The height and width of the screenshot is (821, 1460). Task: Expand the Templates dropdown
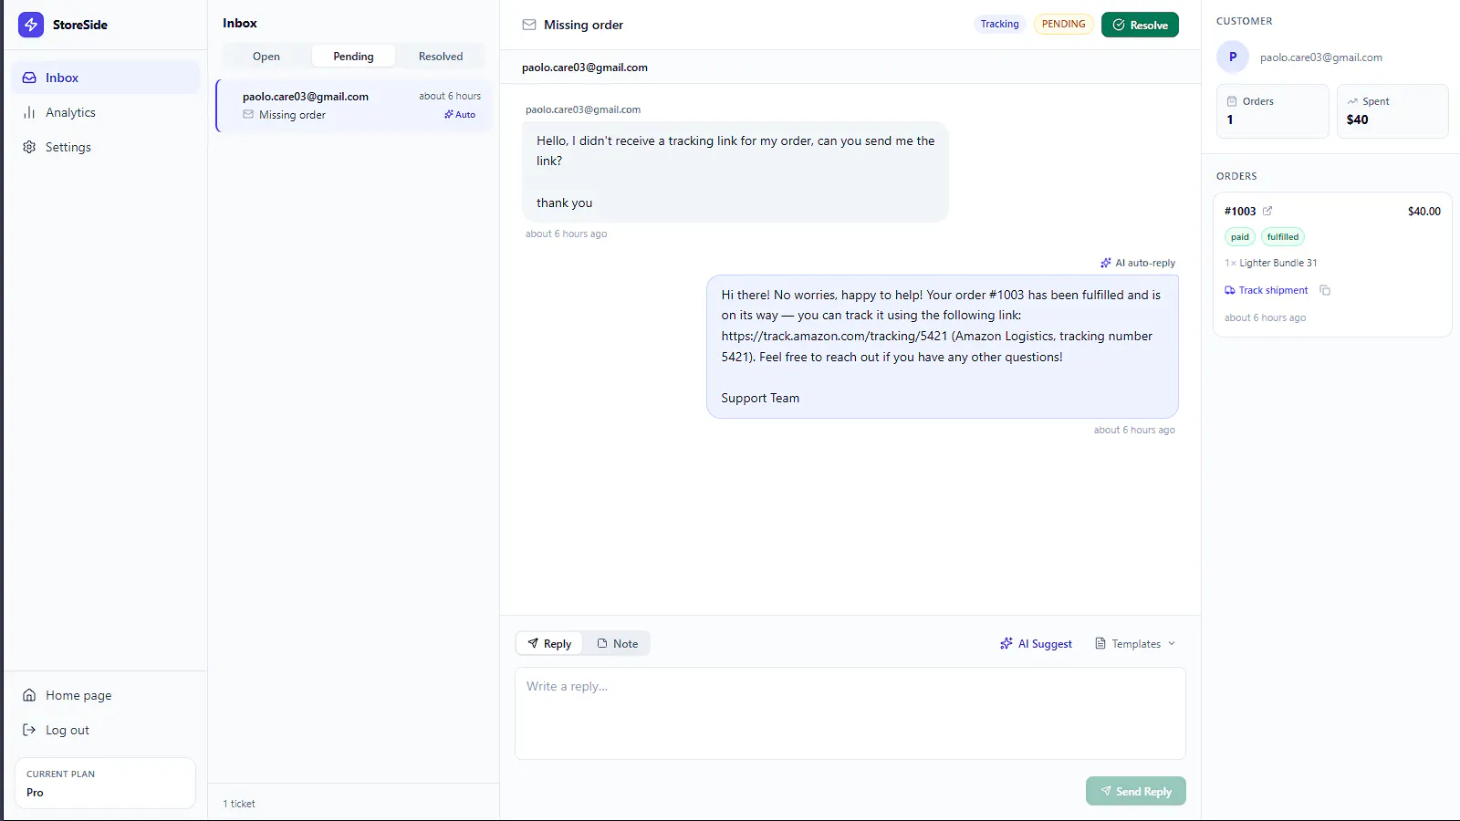(x=1135, y=643)
